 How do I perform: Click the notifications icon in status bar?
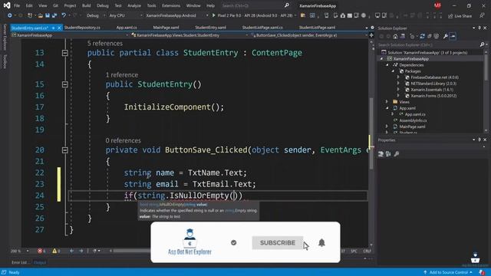[x=483, y=272]
